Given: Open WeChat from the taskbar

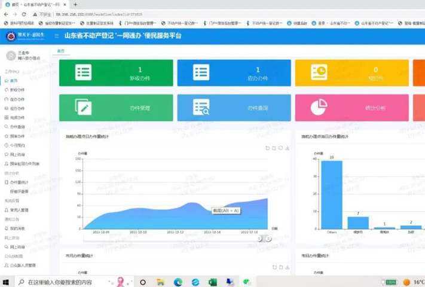Looking at the screenshot, I should click(x=247, y=282).
